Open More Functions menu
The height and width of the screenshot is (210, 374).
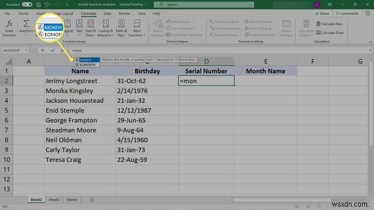(137, 28)
